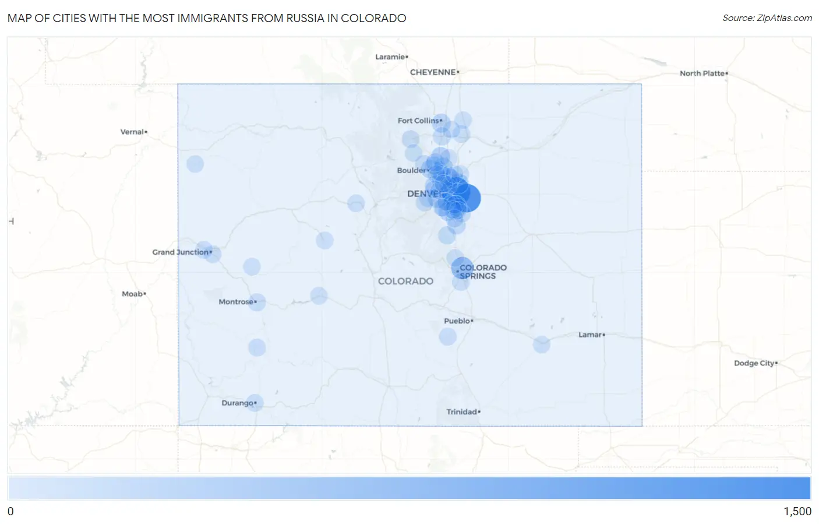
Task: Click the Source: ZipAtlas.com text
Action: pos(767,18)
